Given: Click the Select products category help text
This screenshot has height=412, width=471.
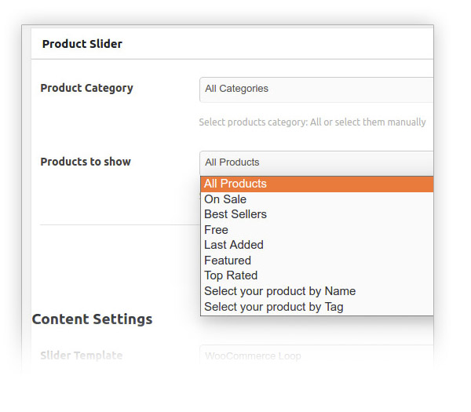Looking at the screenshot, I should 312,122.
